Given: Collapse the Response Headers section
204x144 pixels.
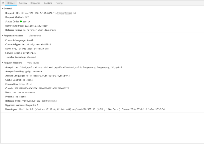Looking at the screenshot, I should click(2, 36).
